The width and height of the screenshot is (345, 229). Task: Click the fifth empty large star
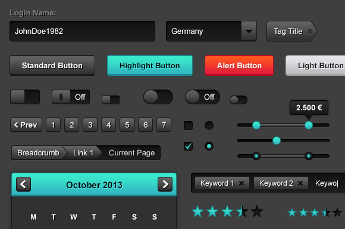257,211
